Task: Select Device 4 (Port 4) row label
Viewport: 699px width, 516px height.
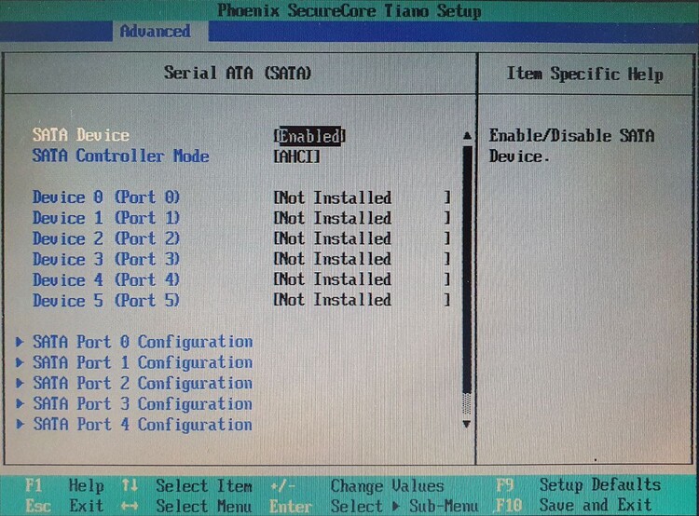Action: (106, 279)
